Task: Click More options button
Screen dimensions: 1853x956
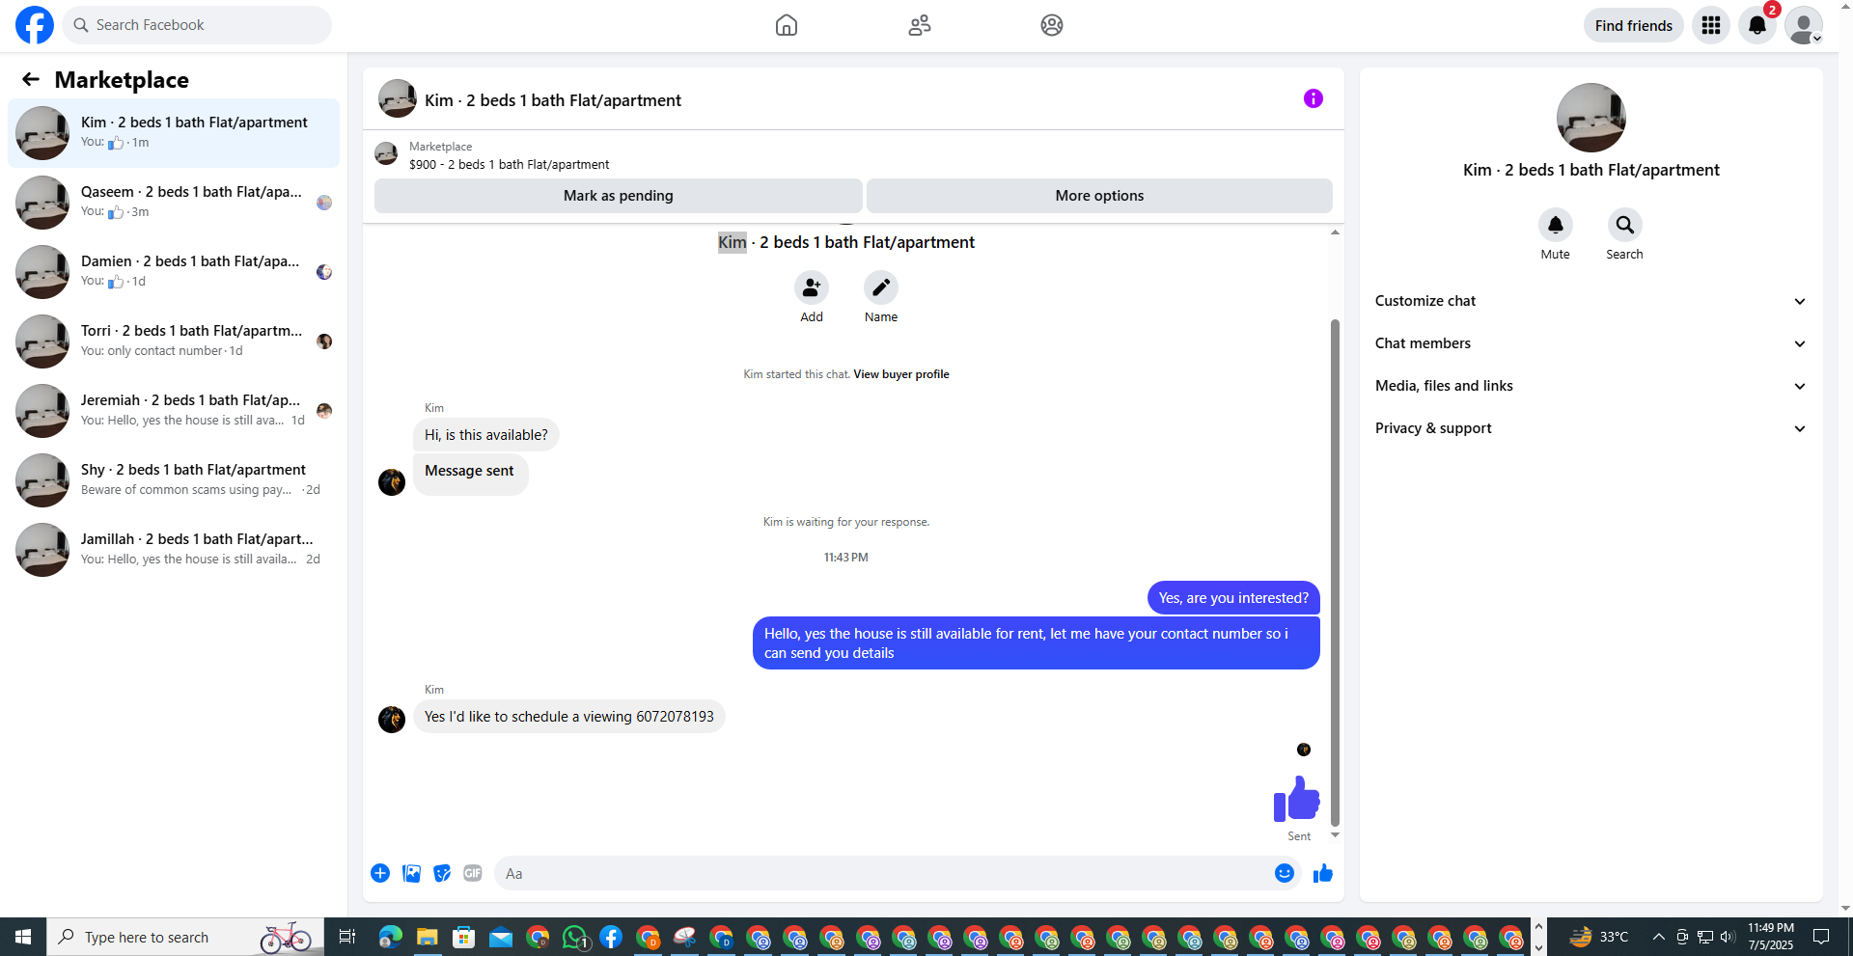Action: click(x=1099, y=196)
